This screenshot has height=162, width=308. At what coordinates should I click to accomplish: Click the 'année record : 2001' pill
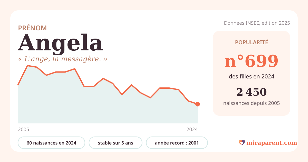pyautogui.click(x=177, y=143)
